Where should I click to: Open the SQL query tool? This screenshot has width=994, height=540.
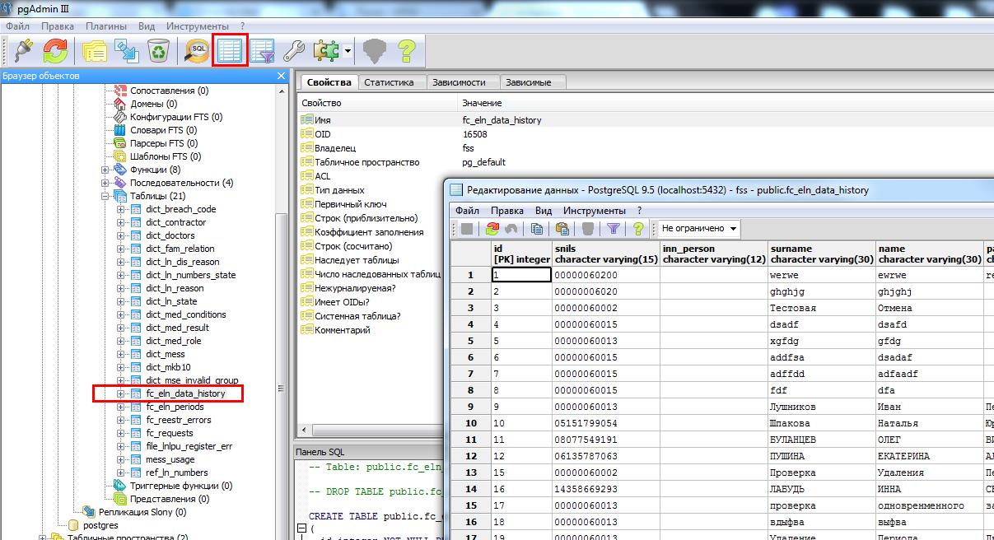198,51
